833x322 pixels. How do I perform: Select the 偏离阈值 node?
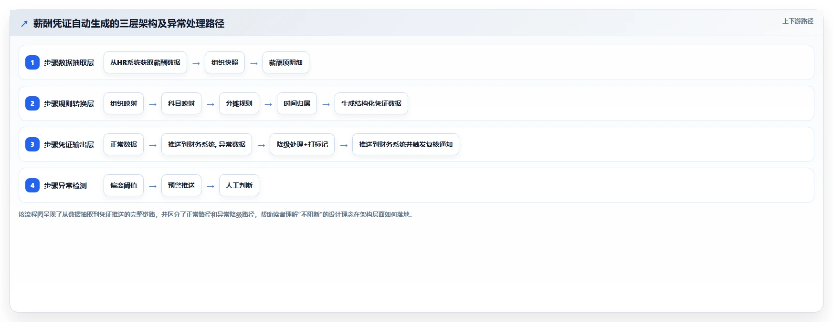pyautogui.click(x=124, y=185)
